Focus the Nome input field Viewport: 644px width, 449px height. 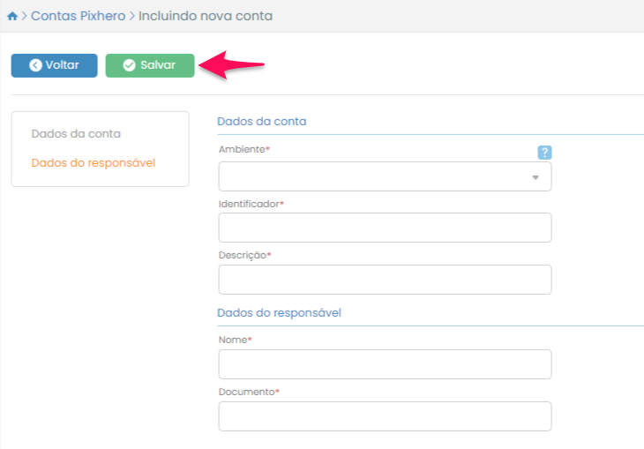coord(384,364)
